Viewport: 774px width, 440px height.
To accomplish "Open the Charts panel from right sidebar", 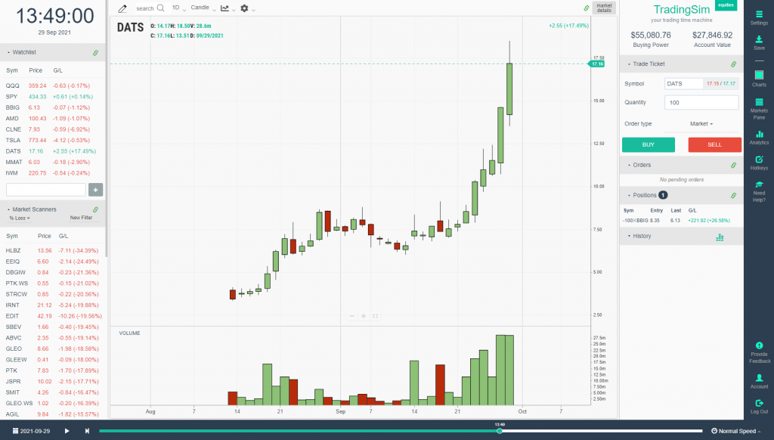I will coord(759,73).
